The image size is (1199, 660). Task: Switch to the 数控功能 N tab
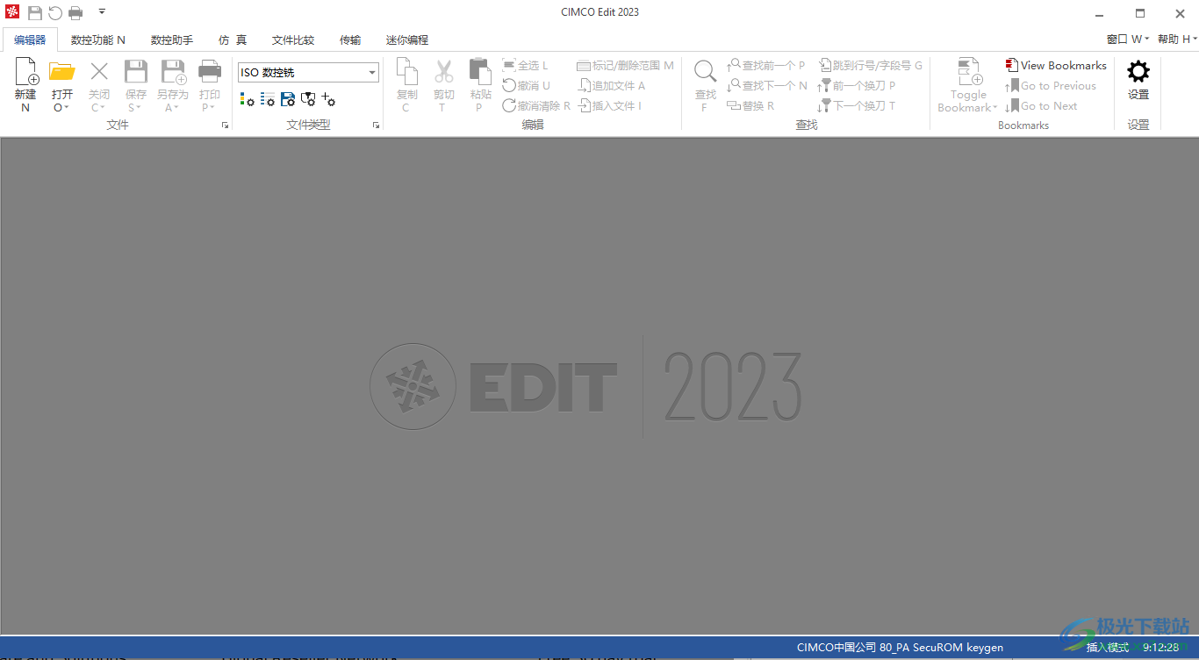pos(98,40)
